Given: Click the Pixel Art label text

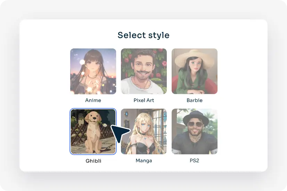Looking at the screenshot, I should click(144, 100).
